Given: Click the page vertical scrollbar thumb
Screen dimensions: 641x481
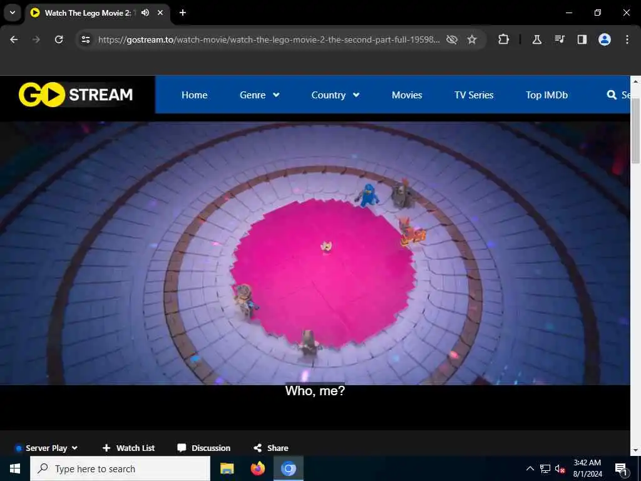Looking at the screenshot, I should 635,131.
